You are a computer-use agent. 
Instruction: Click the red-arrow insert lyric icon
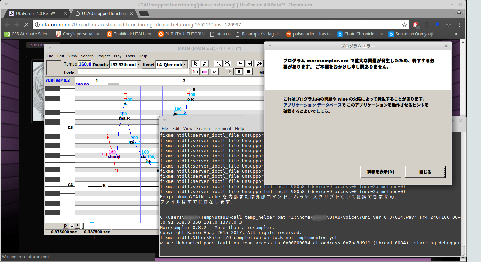click(195, 72)
